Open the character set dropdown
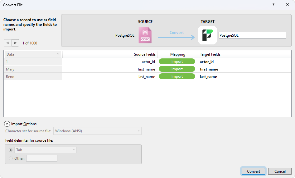 [98, 131]
